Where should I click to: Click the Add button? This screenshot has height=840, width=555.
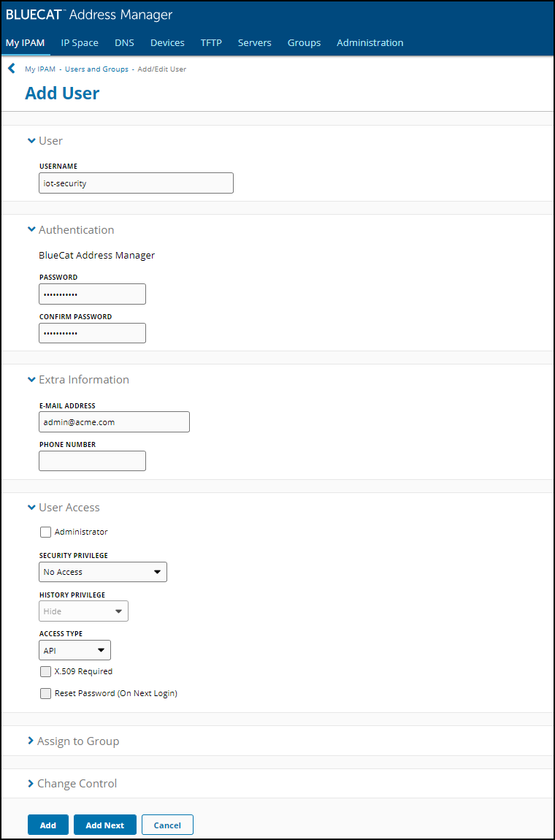[48, 825]
